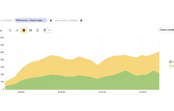The image size is (174, 111).
Task: Click the 07.06.22 date axis label
Action: pyautogui.click(x=61, y=92)
